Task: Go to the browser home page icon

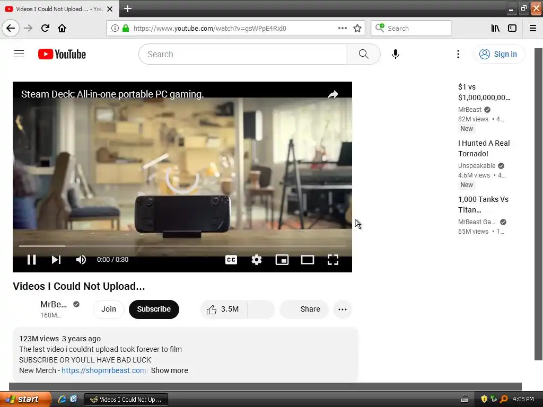Action: 62,28
